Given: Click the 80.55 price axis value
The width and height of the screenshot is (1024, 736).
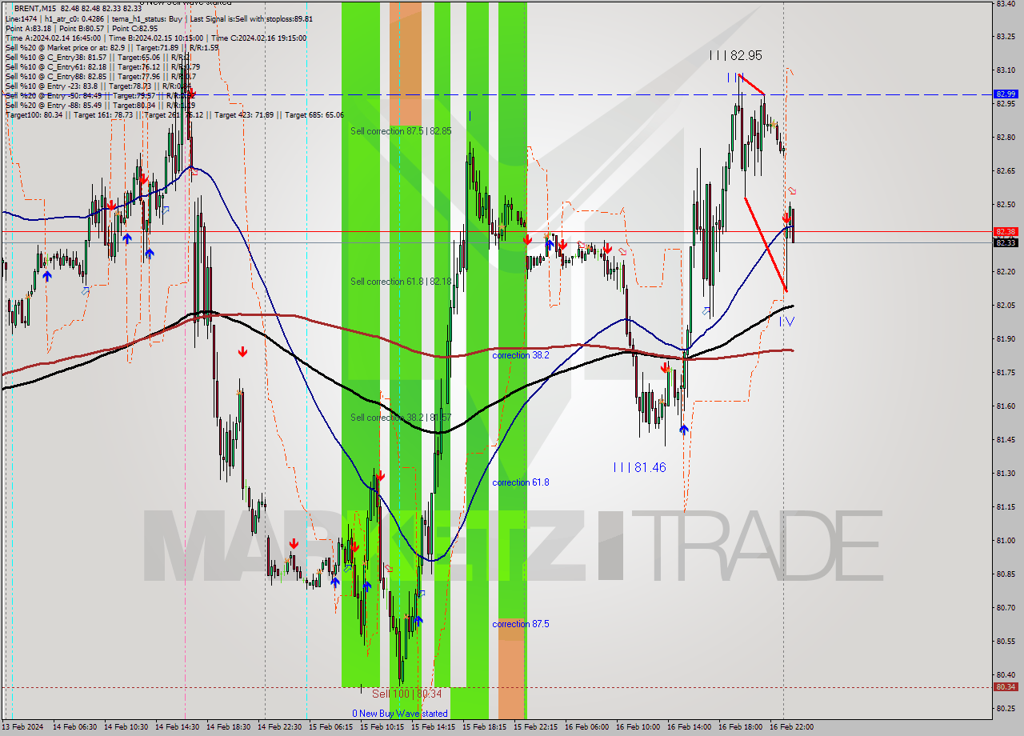Looking at the screenshot, I should [x=1005, y=642].
